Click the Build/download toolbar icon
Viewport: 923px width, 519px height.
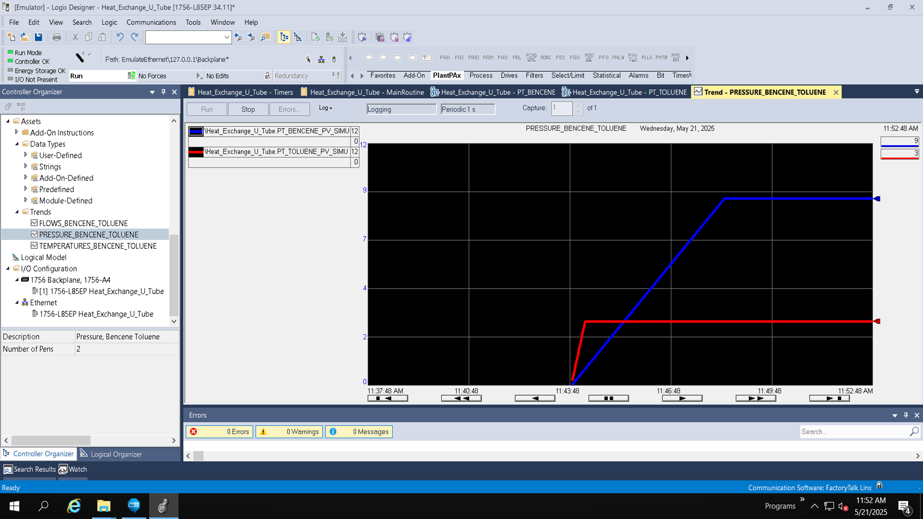(x=342, y=37)
